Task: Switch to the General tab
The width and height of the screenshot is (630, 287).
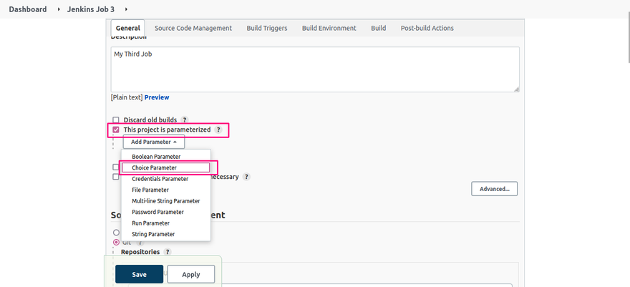Action: (x=127, y=28)
